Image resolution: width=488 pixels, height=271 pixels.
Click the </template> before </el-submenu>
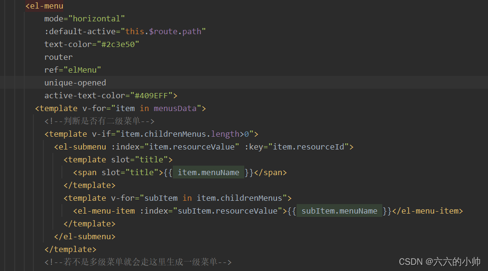(90, 224)
